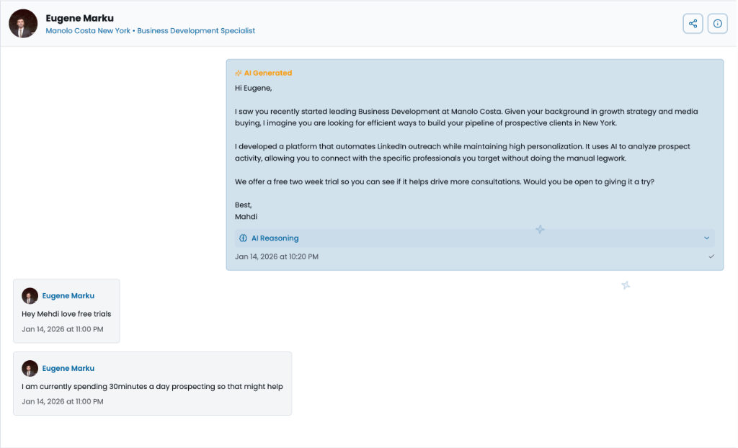738x448 pixels.
Task: Click the Hey Mehdi love free trials message
Action: point(66,313)
